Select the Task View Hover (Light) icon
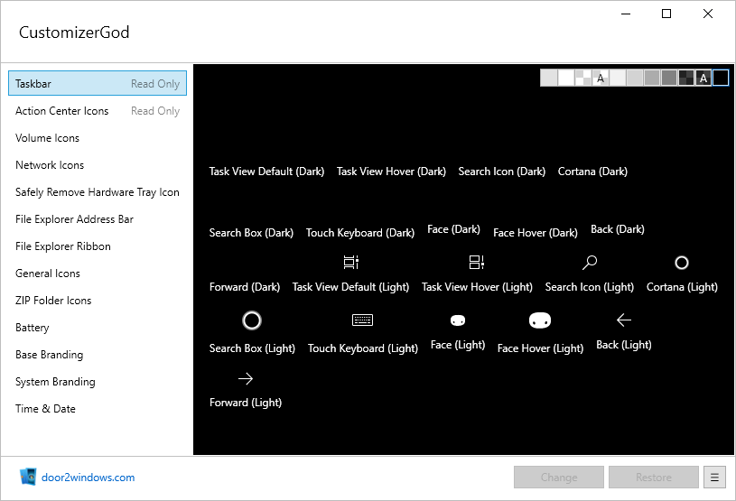The height and width of the screenshot is (501, 736). click(477, 262)
